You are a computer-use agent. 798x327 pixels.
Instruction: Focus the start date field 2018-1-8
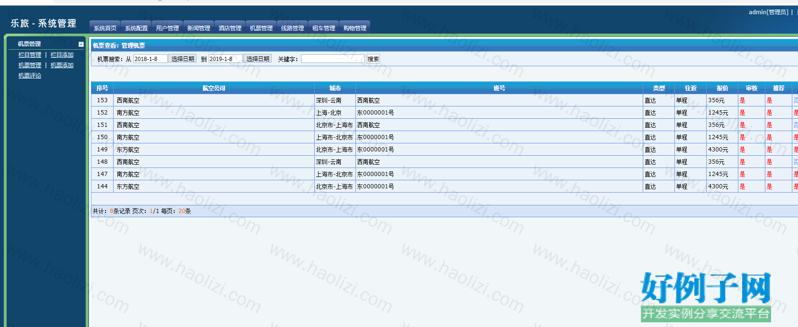coord(150,59)
